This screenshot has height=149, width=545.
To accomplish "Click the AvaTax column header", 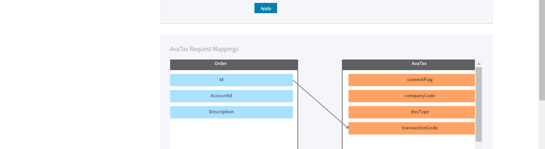I will tap(408, 65).
